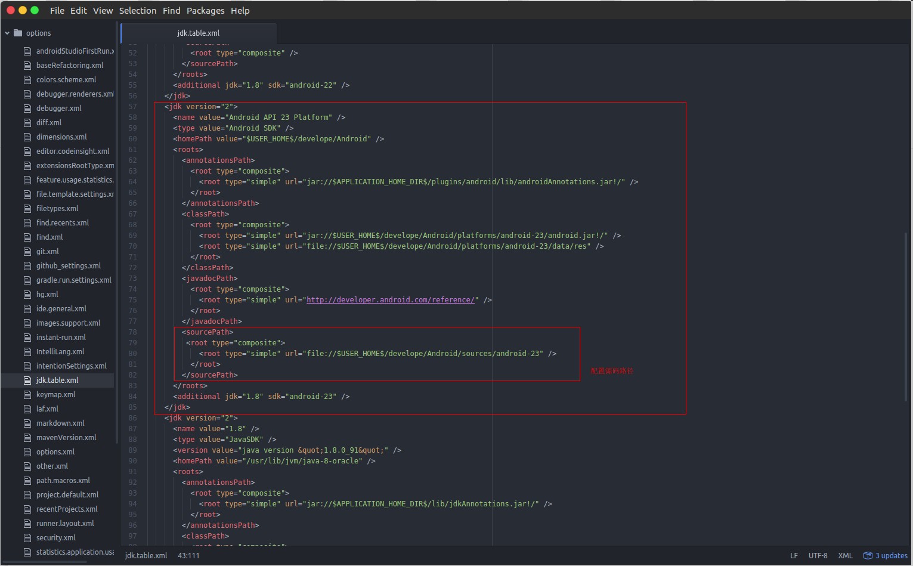Screen dimensions: 913x566
Task: Click the sourcePath opening tag on line 78
Action: pyautogui.click(x=208, y=332)
